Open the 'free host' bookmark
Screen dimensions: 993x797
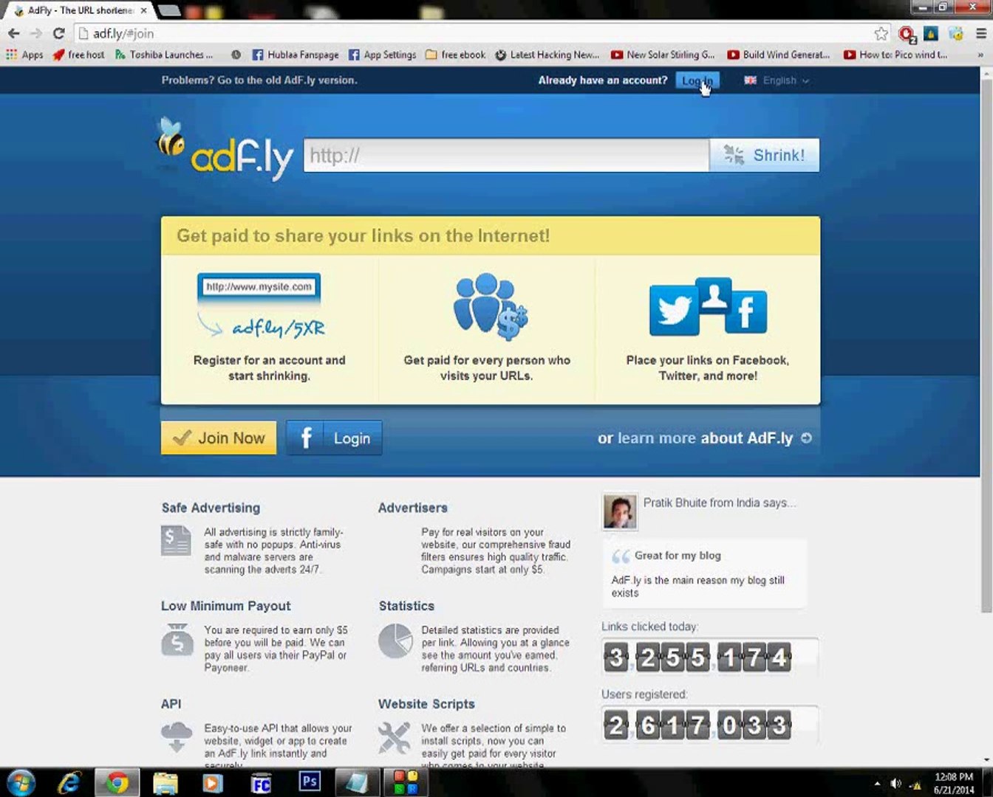click(78, 55)
